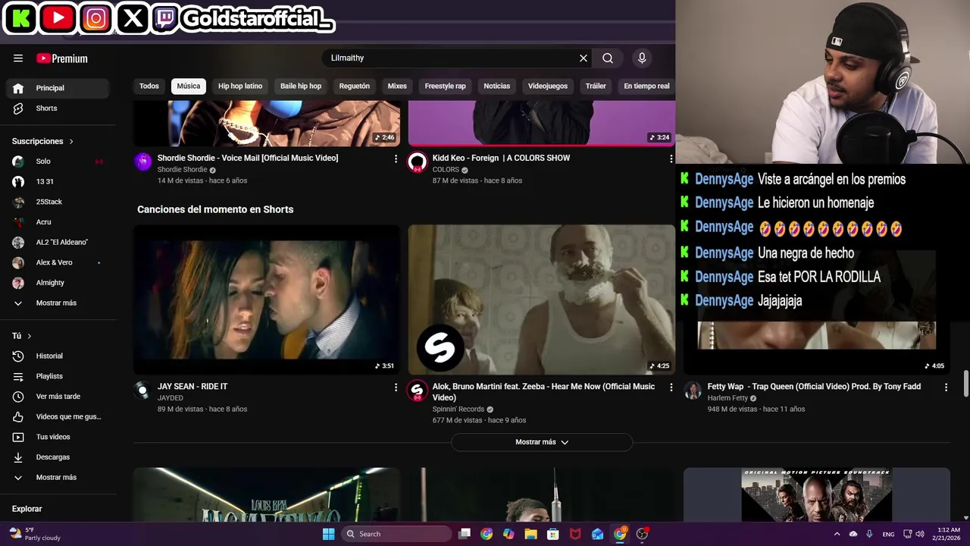Expand Mostrar más under subscriptions
The height and width of the screenshot is (546, 970).
click(58, 303)
